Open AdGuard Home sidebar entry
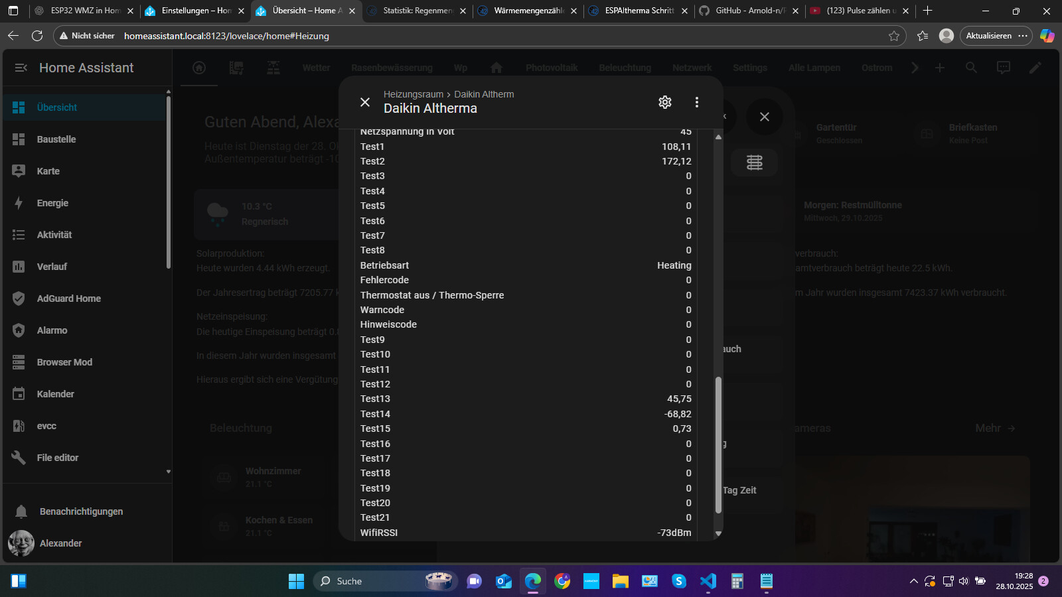Screen dimensions: 1062x597 (68, 298)
